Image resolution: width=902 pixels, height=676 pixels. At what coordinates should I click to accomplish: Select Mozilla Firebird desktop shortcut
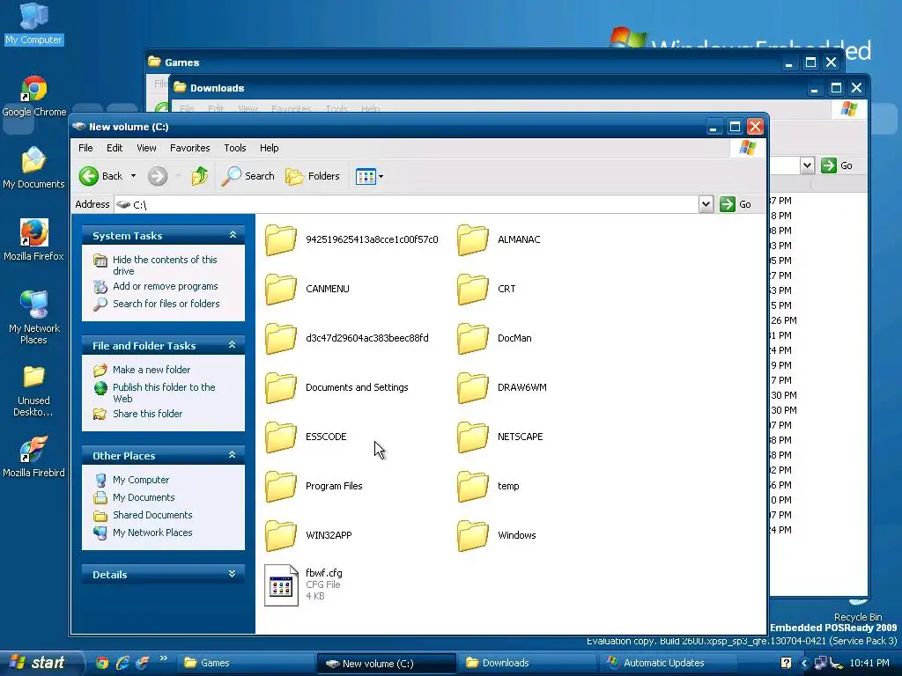(34, 458)
